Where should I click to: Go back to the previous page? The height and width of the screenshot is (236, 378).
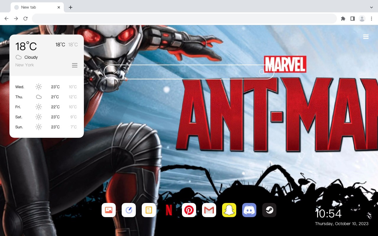pos(6,19)
